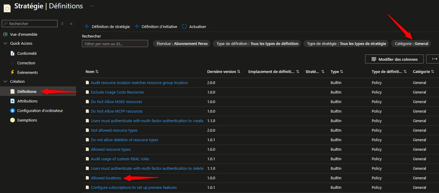This screenshot has width=439, height=193.
Task: Sort by Dernière version column
Action: (238, 72)
